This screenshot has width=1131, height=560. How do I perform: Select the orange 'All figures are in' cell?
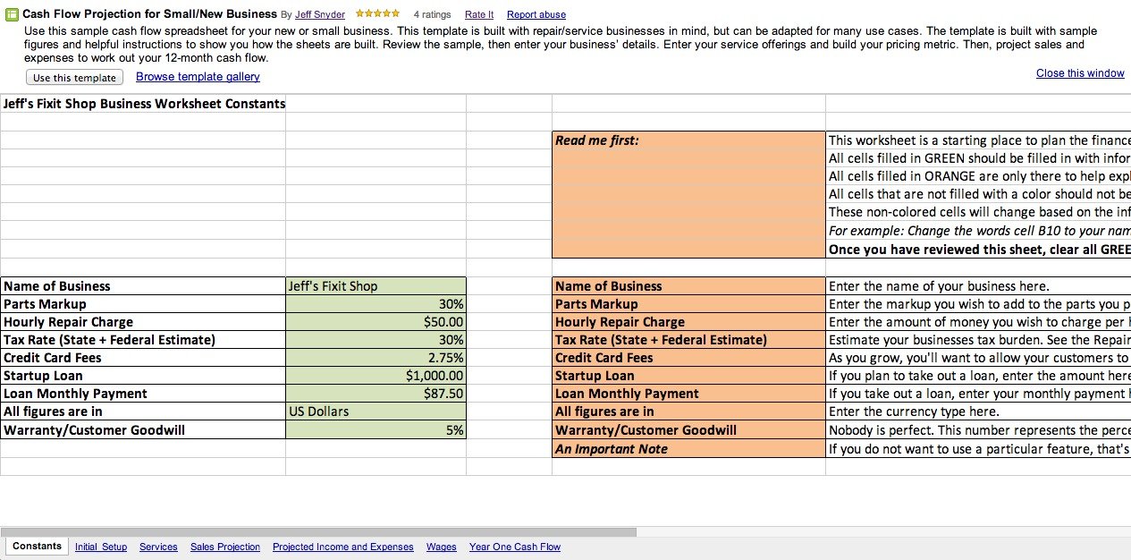[688, 412]
